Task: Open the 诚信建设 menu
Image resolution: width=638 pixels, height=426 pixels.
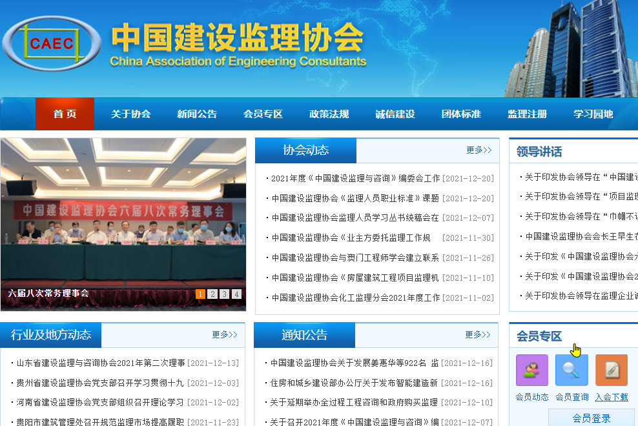Action: tap(395, 114)
